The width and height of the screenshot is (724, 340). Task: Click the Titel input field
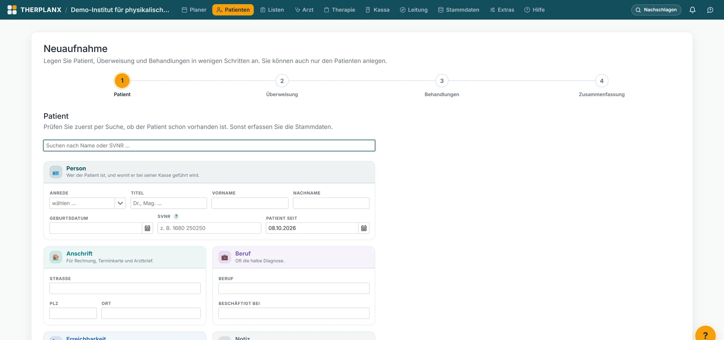tap(169, 203)
